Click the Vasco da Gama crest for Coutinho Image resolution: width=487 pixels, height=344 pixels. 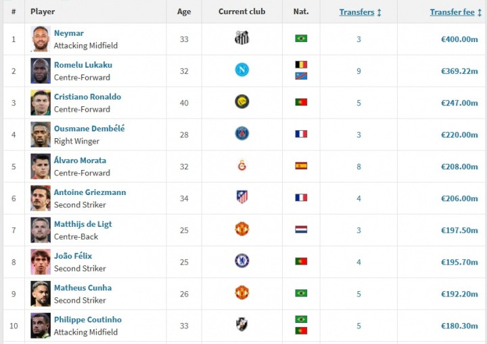[x=241, y=324]
